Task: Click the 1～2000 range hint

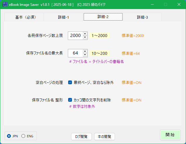Action: (x=99, y=36)
